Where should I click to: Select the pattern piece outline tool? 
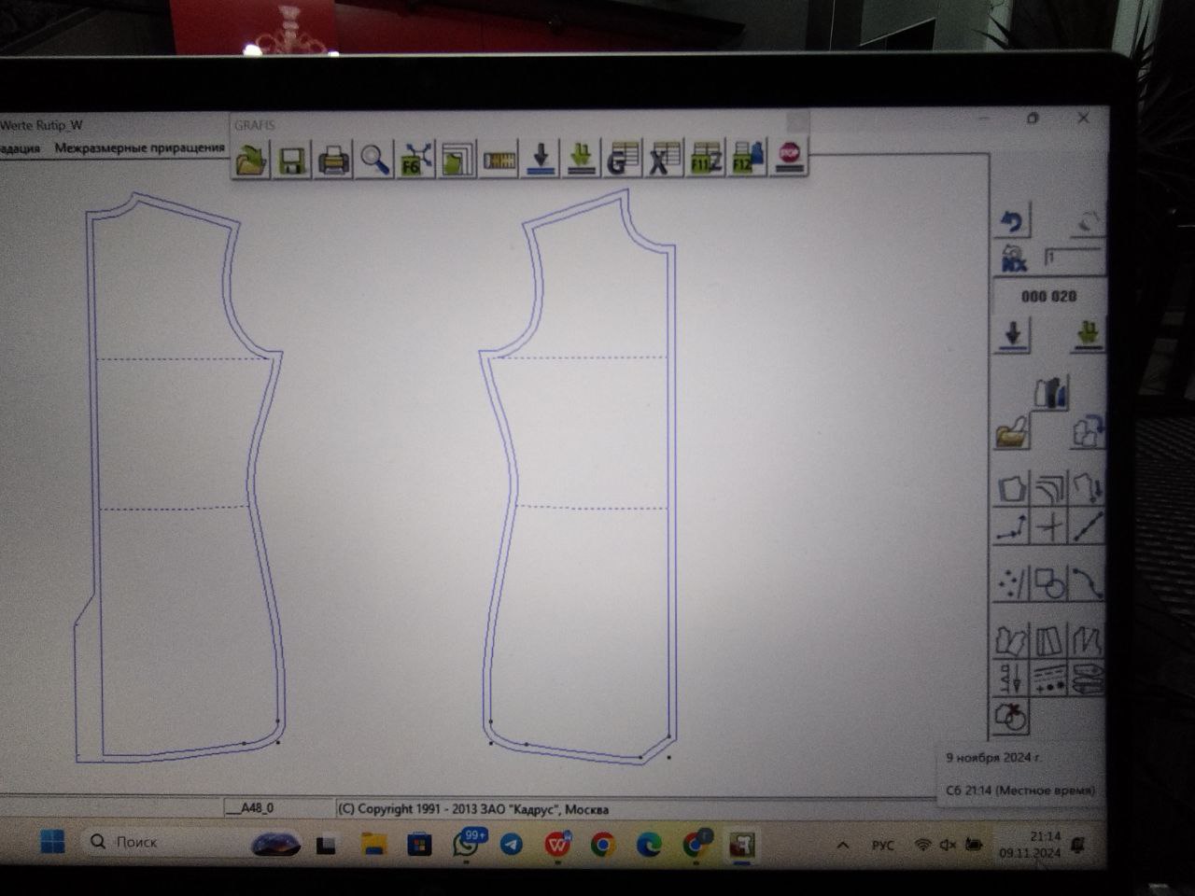coord(1012,488)
